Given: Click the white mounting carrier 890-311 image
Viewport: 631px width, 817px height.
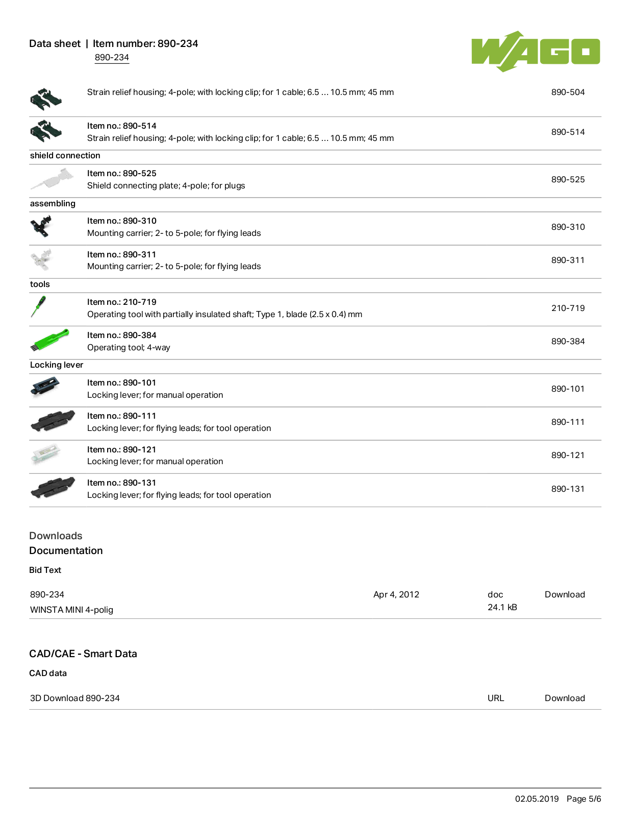Looking at the screenshot, I should tap(41, 259).
